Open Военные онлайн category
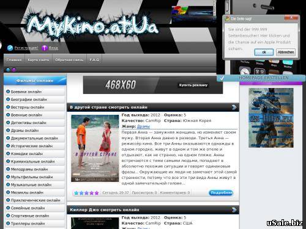Viewport: 306px width, 229px height. pyautogui.click(x=35, y=115)
